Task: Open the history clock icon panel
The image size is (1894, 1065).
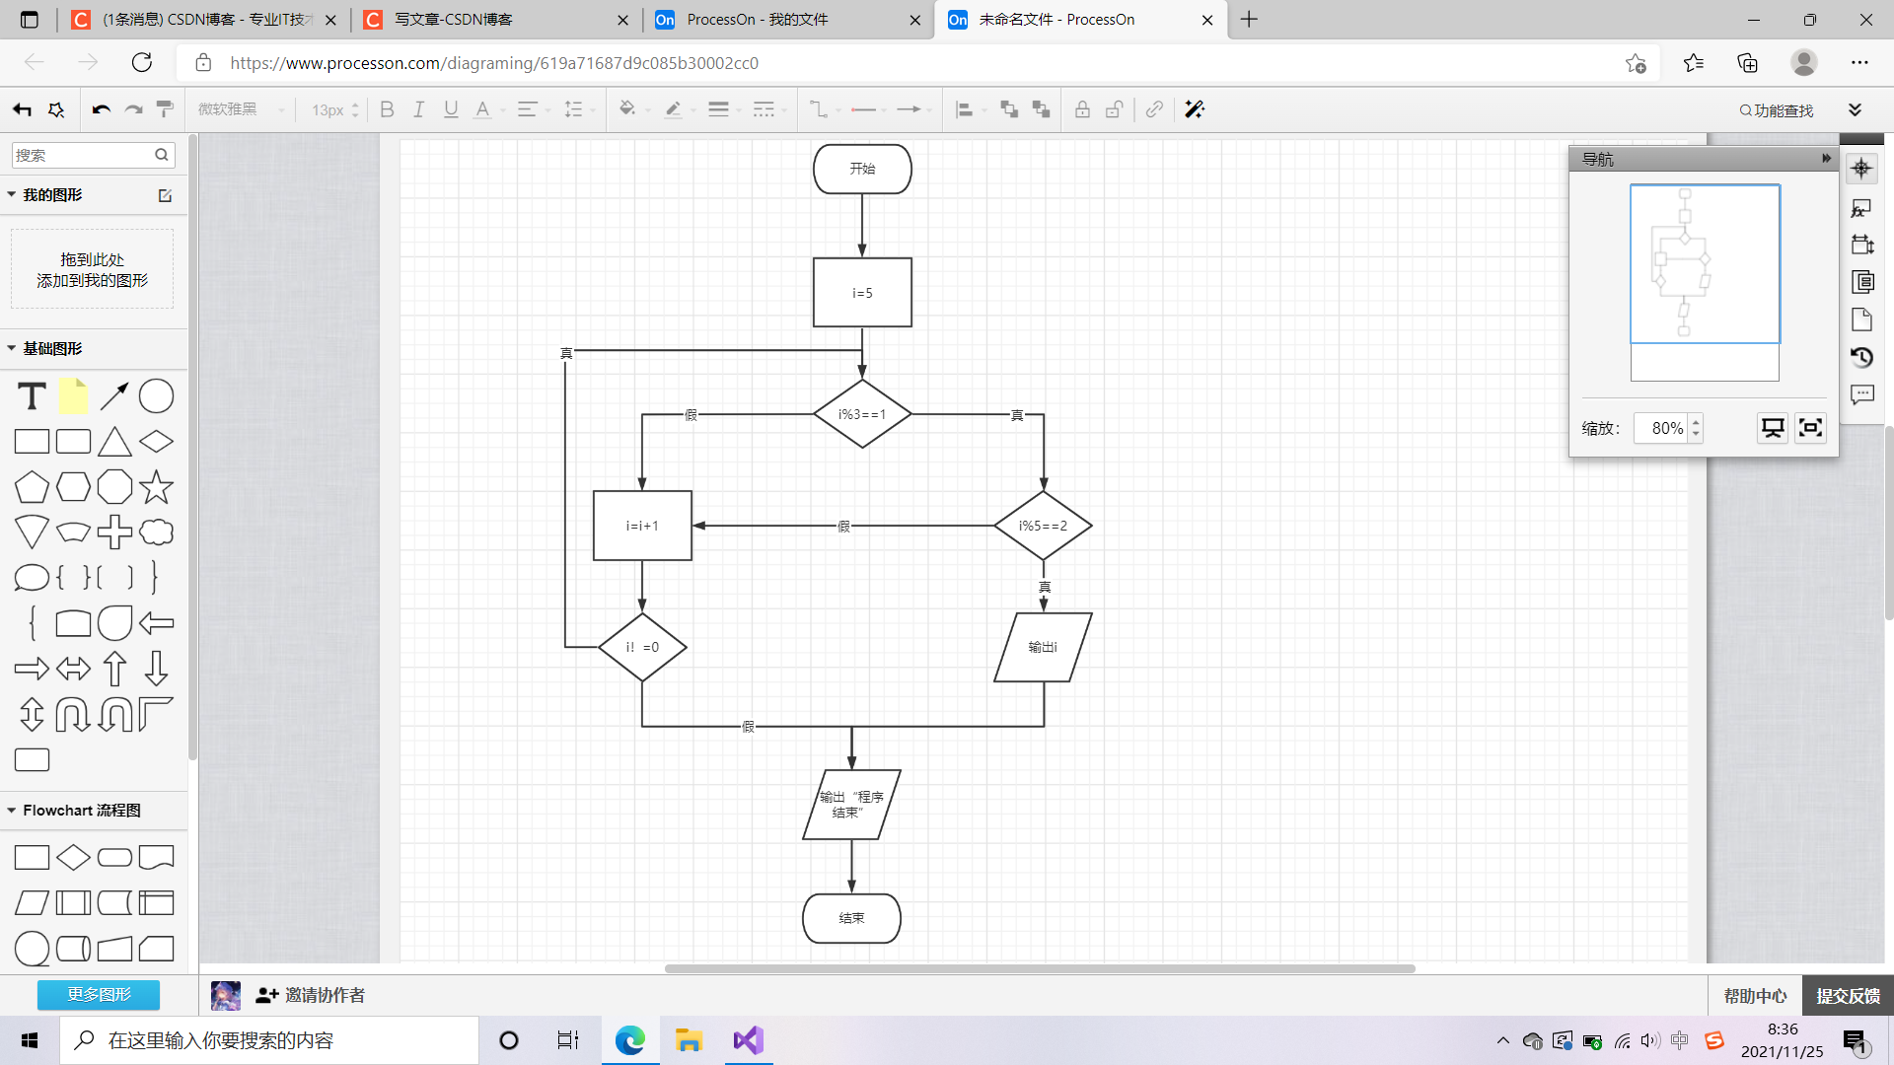Action: pos(1861,357)
